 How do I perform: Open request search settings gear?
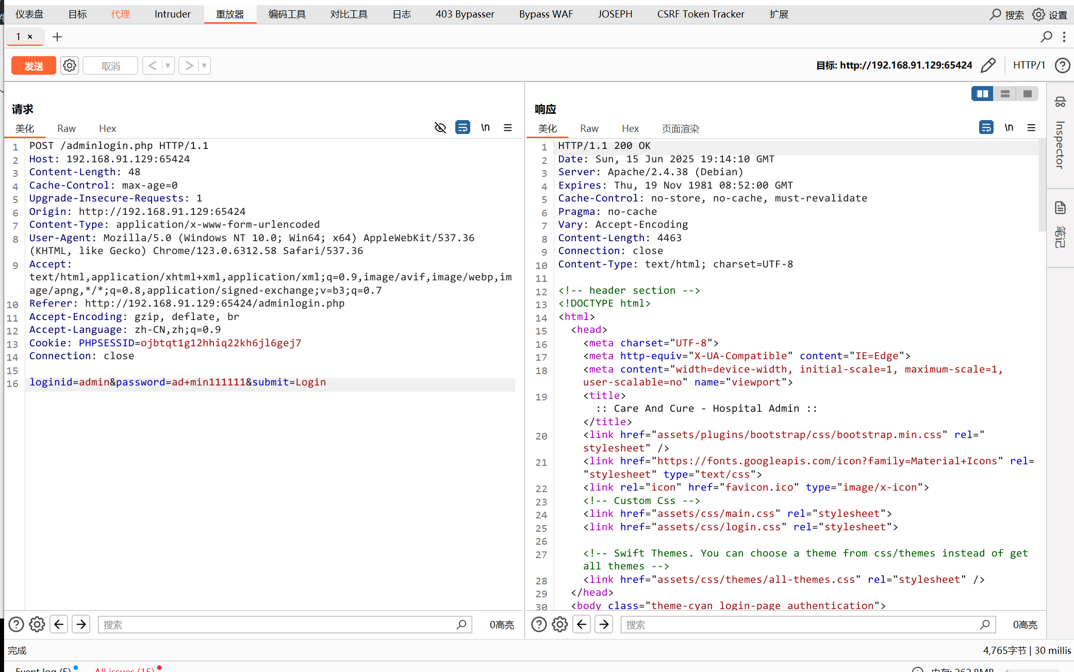[37, 625]
